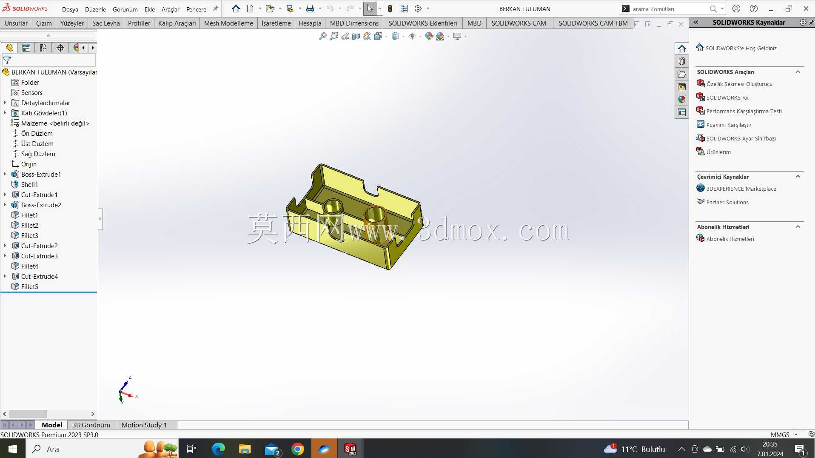
Task: Open 3DEXPERIENCE Marketplace link
Action: pos(741,189)
